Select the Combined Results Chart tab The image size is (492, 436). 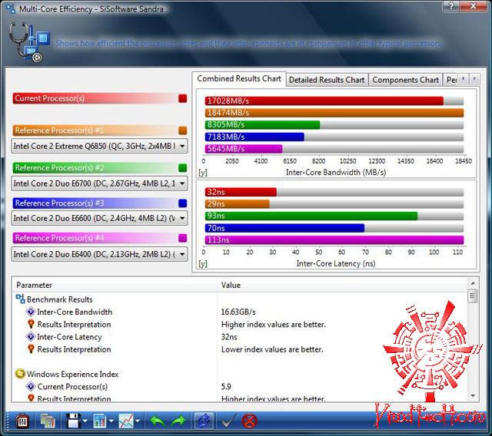(239, 78)
